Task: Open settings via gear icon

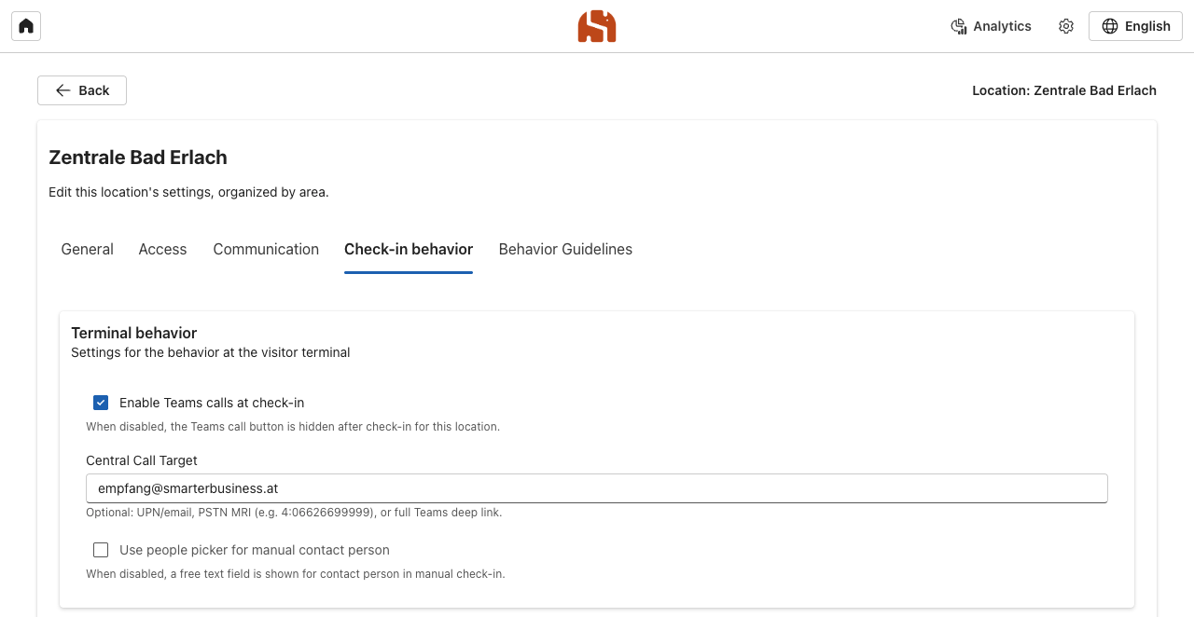Action: 1066,26
